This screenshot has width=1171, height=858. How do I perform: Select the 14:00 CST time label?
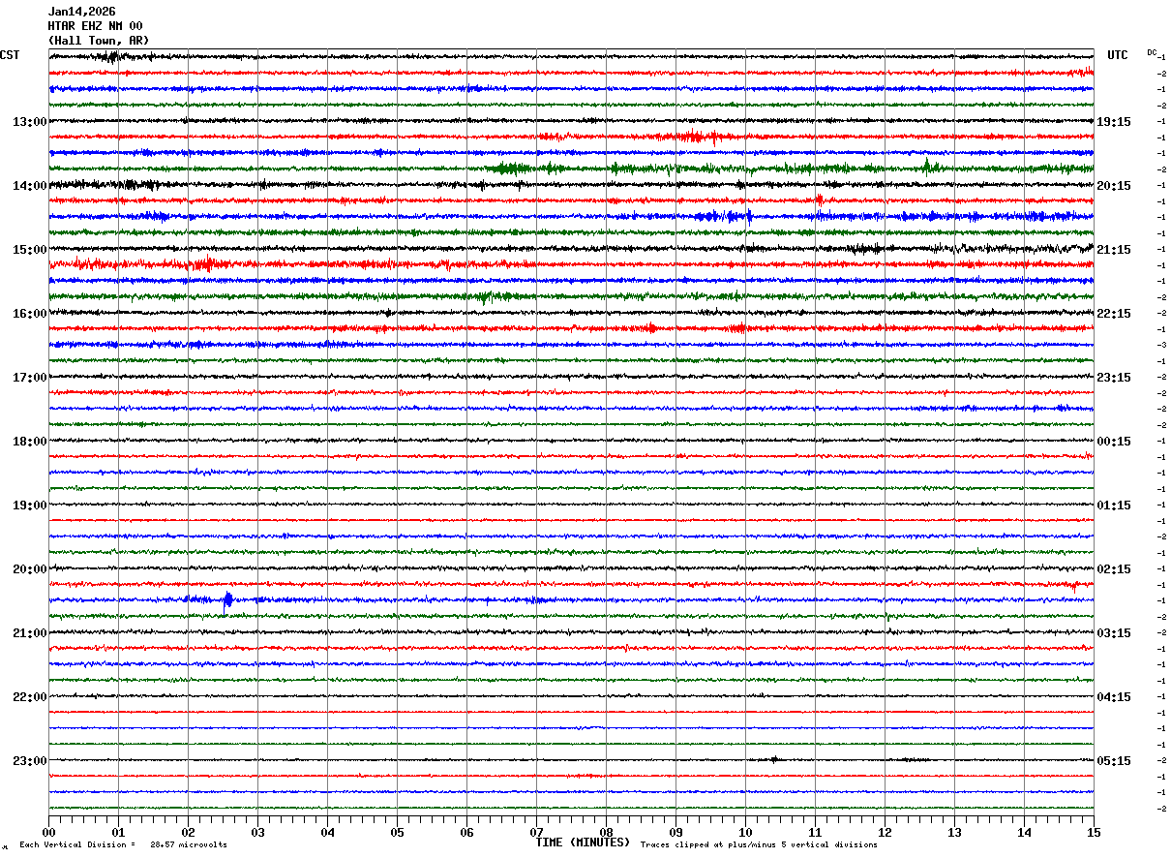click(29, 186)
